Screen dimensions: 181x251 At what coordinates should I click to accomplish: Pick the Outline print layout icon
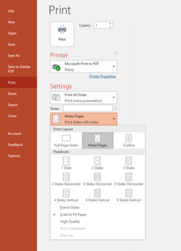[129, 138]
